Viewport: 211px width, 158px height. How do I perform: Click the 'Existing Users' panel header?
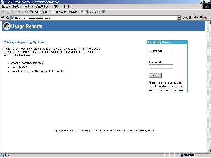click(x=167, y=42)
